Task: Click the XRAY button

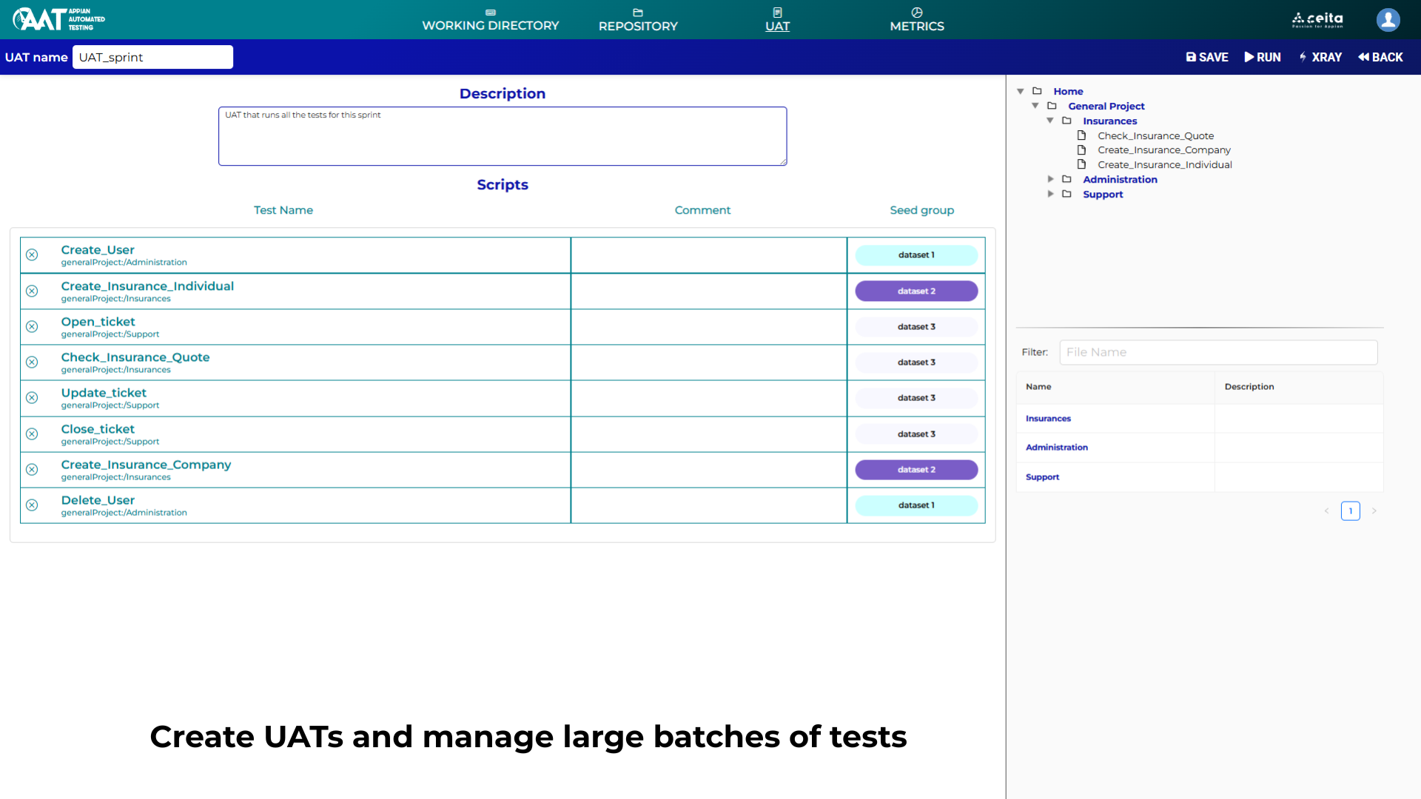Action: 1320,57
